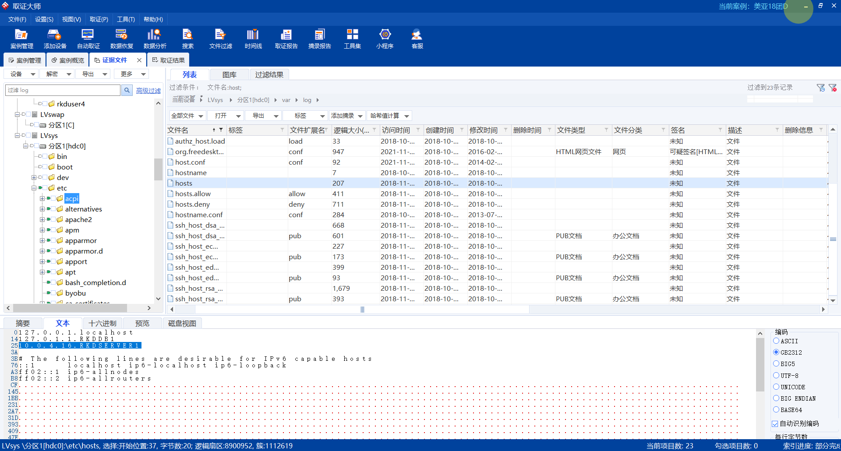Viewport: 841px width, 451px height.
Task: Select UNICODE encoding
Action: (x=776, y=387)
